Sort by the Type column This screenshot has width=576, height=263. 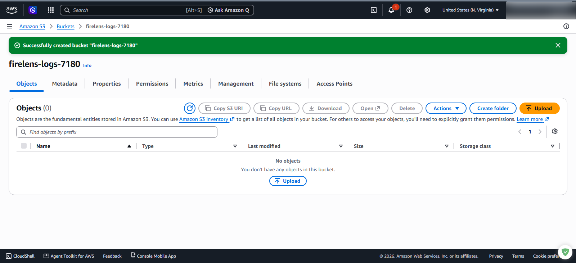(x=235, y=146)
